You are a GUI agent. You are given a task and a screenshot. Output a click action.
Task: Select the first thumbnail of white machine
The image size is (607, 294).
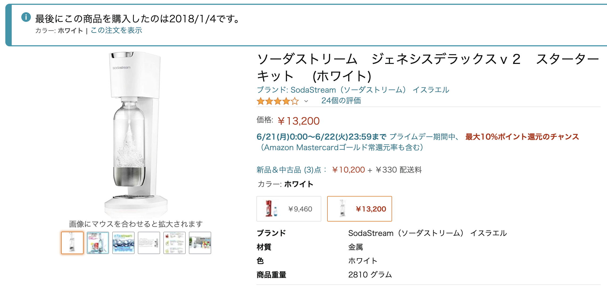tap(72, 243)
